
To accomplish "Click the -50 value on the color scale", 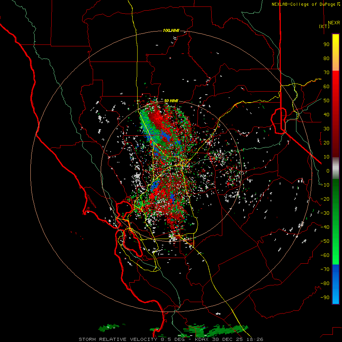I will (325, 241).
